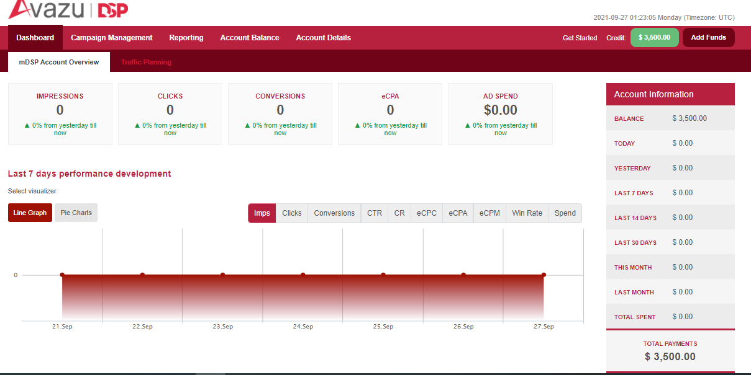Click the YESTERDAY row label
Image resolution: width=751 pixels, height=375 pixels.
tap(632, 169)
